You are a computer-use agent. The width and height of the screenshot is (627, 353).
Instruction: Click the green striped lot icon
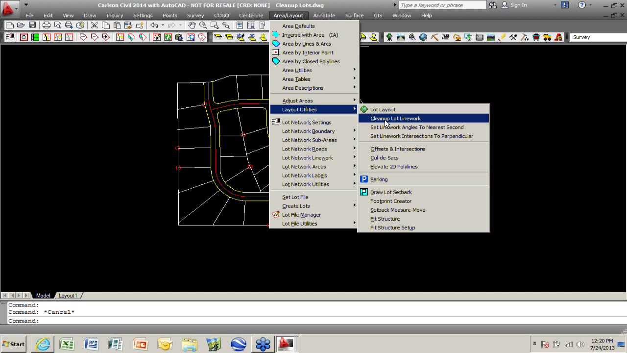click(35, 37)
